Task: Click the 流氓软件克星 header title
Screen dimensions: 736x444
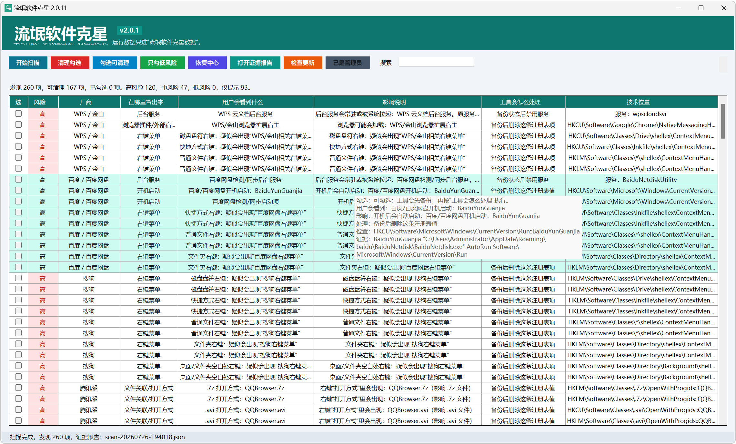Action: [61, 33]
